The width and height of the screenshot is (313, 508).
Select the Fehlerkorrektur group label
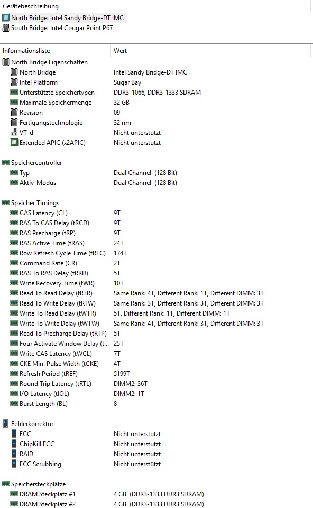[32, 424]
